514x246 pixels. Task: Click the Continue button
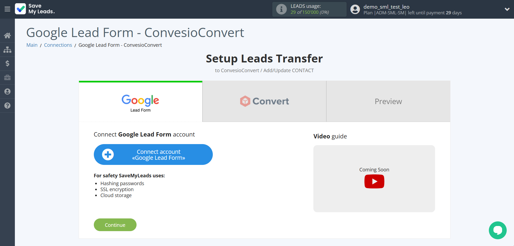click(115, 225)
